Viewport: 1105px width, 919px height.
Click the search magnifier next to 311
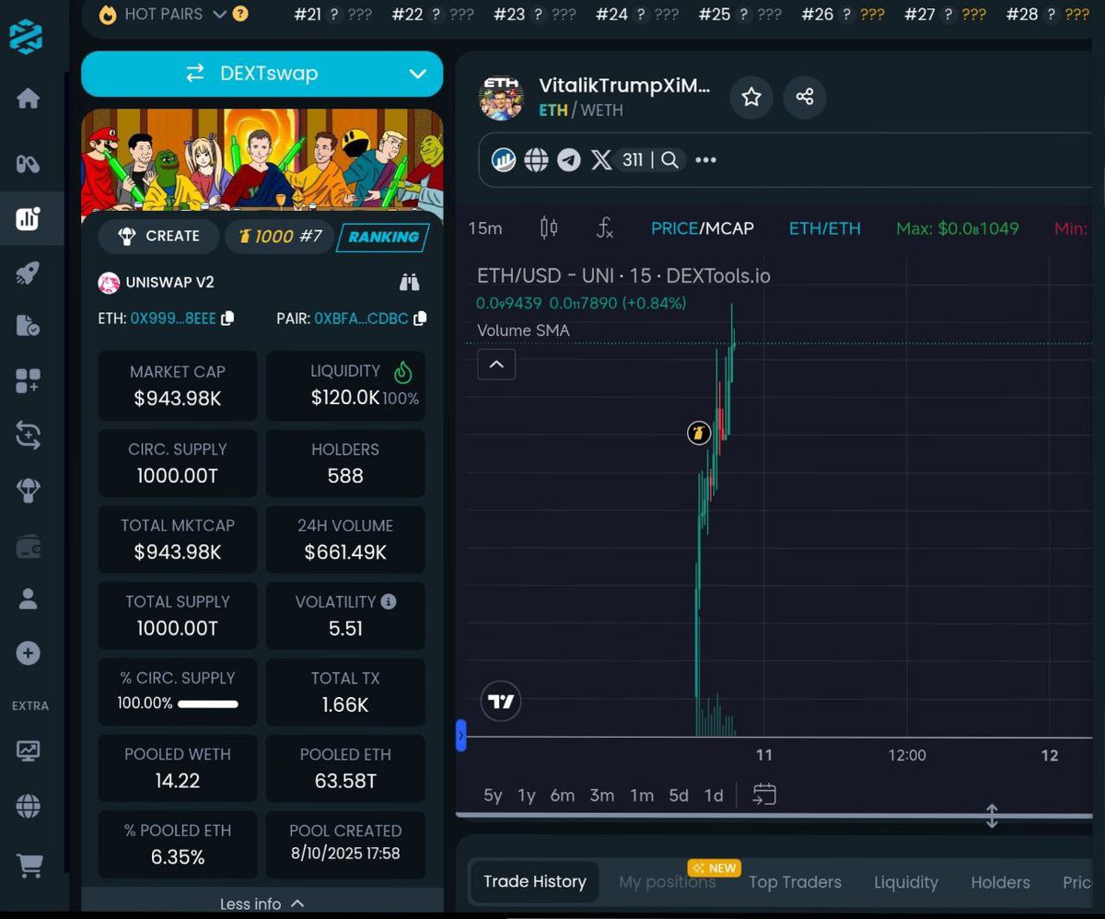pyautogui.click(x=669, y=160)
